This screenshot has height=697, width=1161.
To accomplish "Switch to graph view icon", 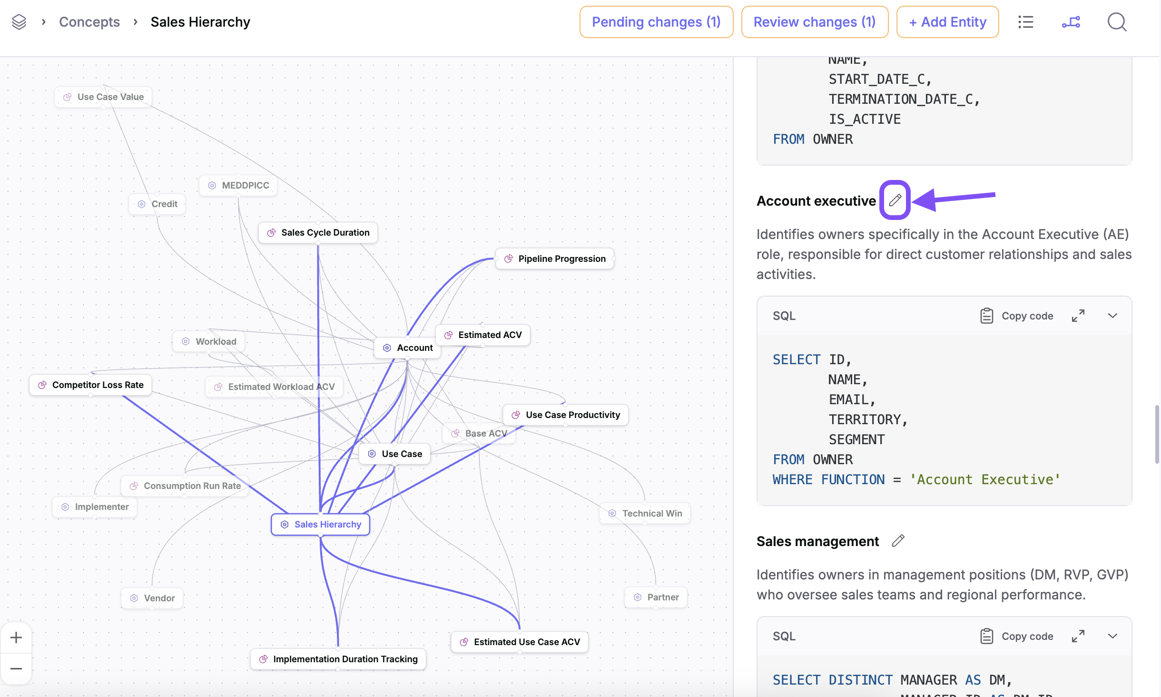I will (x=1071, y=22).
